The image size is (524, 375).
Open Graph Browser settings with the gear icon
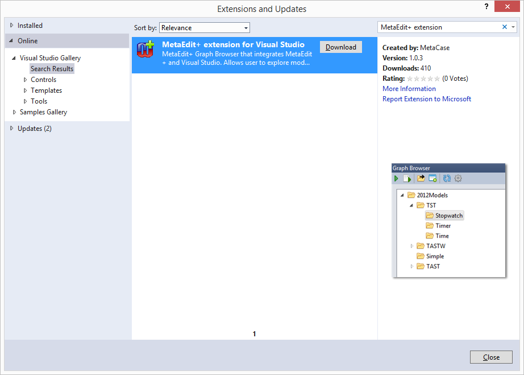point(458,178)
